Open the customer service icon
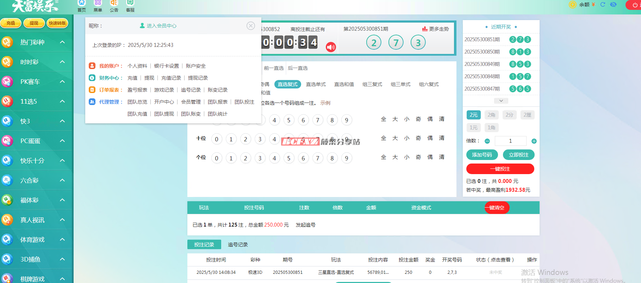 (x=130, y=4)
